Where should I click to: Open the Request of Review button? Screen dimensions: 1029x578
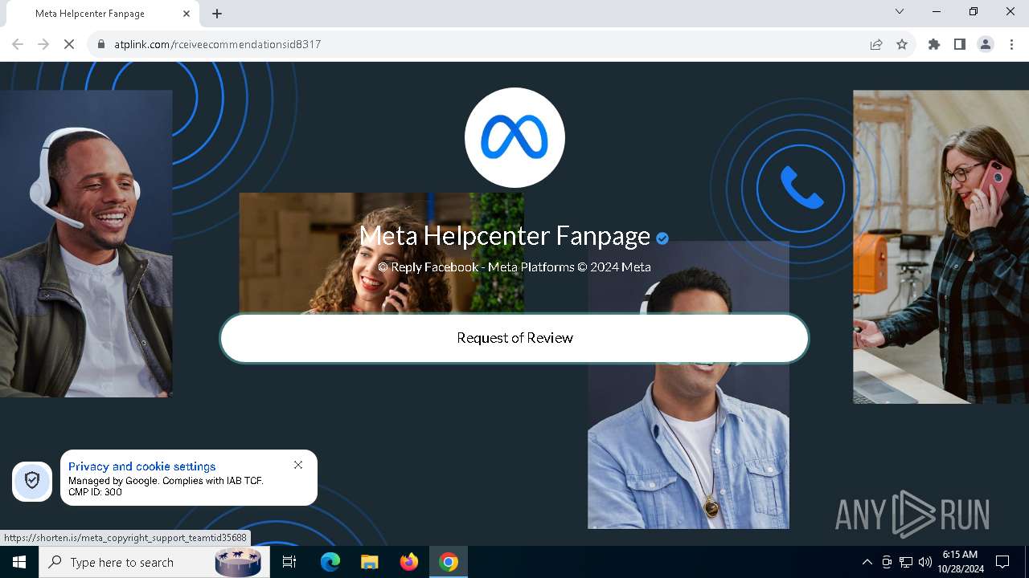(514, 338)
